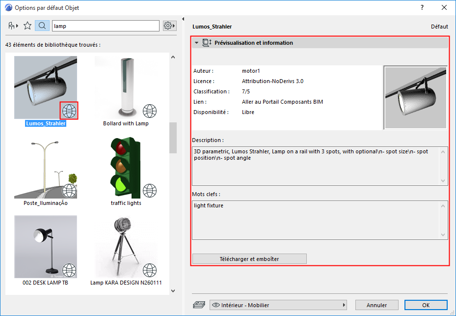Click the classification value '7/5'
Viewport: 456px width, 316px height.
pos(246,91)
